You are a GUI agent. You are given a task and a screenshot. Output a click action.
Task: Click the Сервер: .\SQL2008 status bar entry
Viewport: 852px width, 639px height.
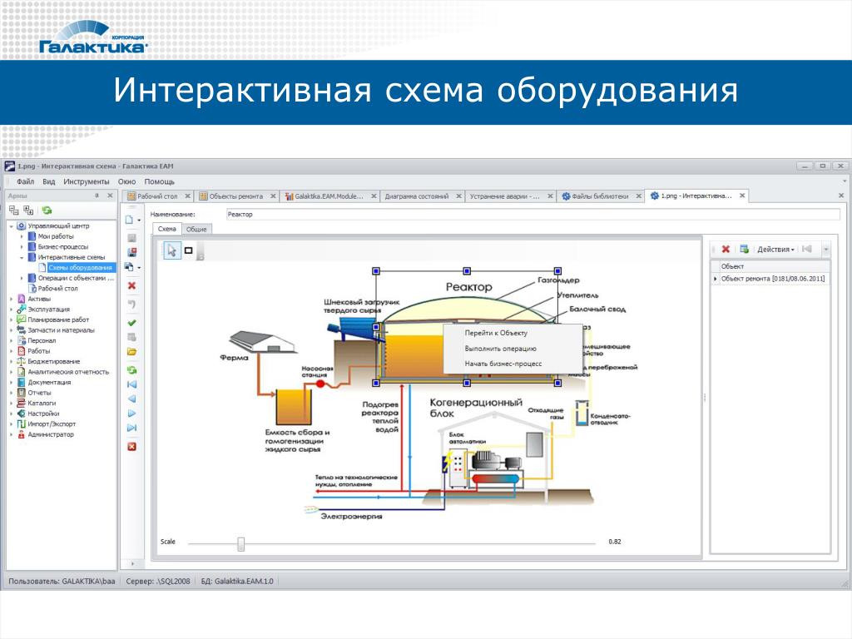tap(158, 581)
